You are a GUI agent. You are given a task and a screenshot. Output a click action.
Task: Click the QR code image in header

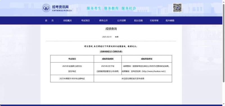pos(177,8)
